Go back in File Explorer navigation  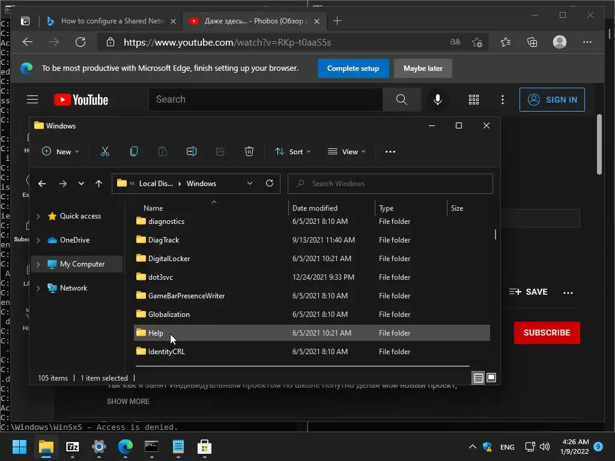(x=42, y=184)
